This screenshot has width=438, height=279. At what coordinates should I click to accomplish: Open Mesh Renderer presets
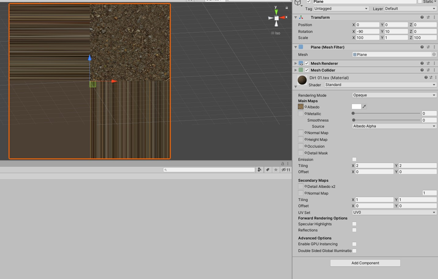[x=428, y=64]
